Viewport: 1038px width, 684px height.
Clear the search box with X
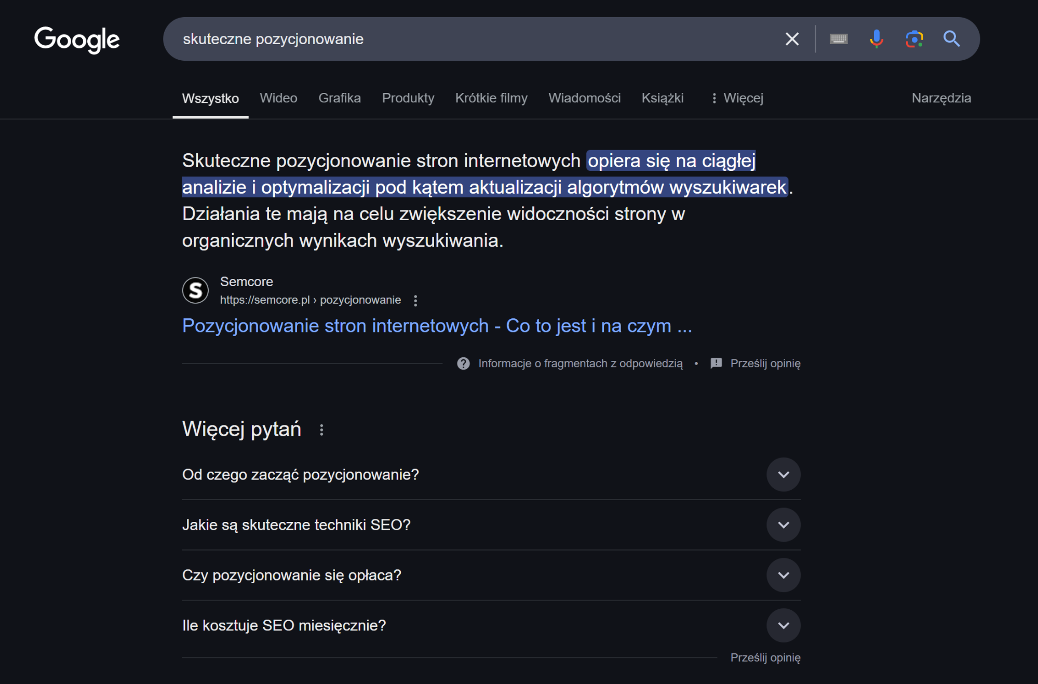[x=792, y=39]
